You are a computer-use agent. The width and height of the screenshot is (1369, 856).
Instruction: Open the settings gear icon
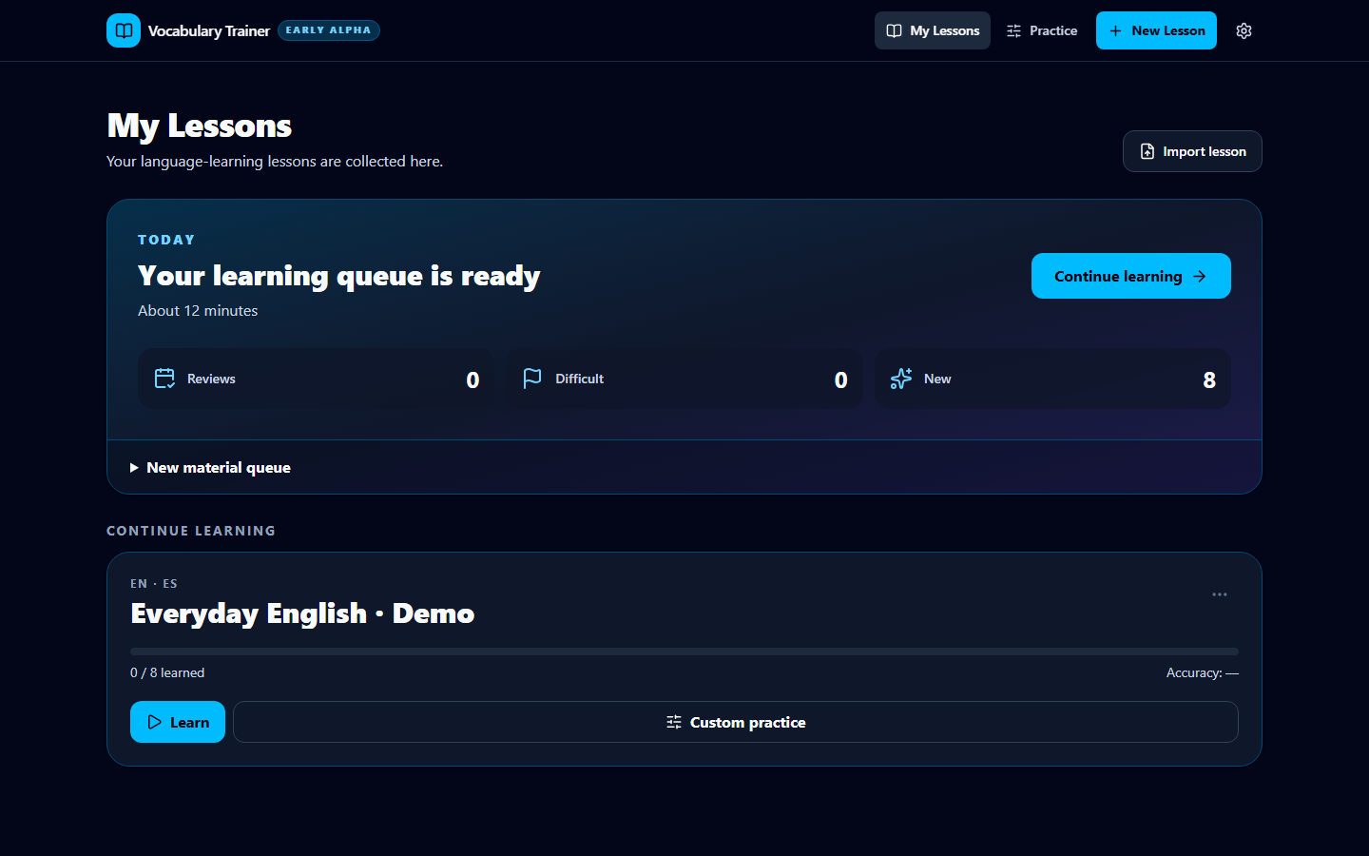(1244, 30)
